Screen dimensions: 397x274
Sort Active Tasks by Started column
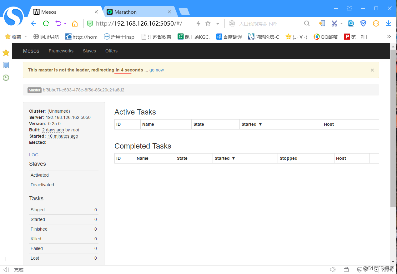point(252,124)
